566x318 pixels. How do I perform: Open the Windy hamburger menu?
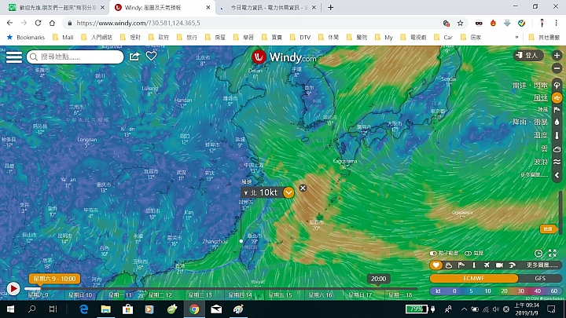(14, 57)
